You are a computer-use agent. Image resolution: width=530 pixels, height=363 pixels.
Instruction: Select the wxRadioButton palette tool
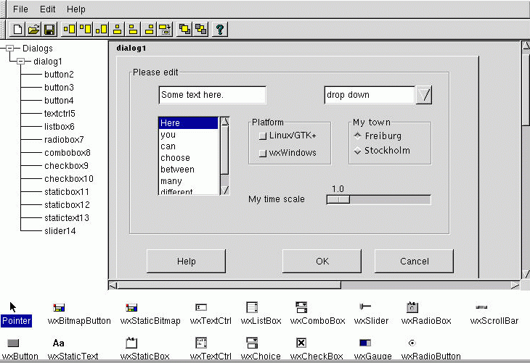point(431,349)
